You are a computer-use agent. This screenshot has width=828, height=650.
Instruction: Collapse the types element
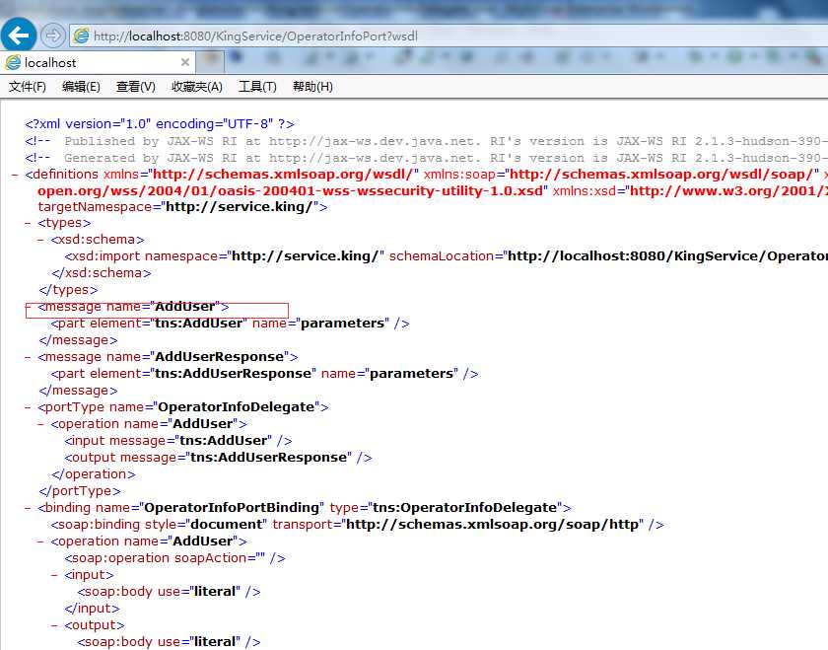click(28, 223)
